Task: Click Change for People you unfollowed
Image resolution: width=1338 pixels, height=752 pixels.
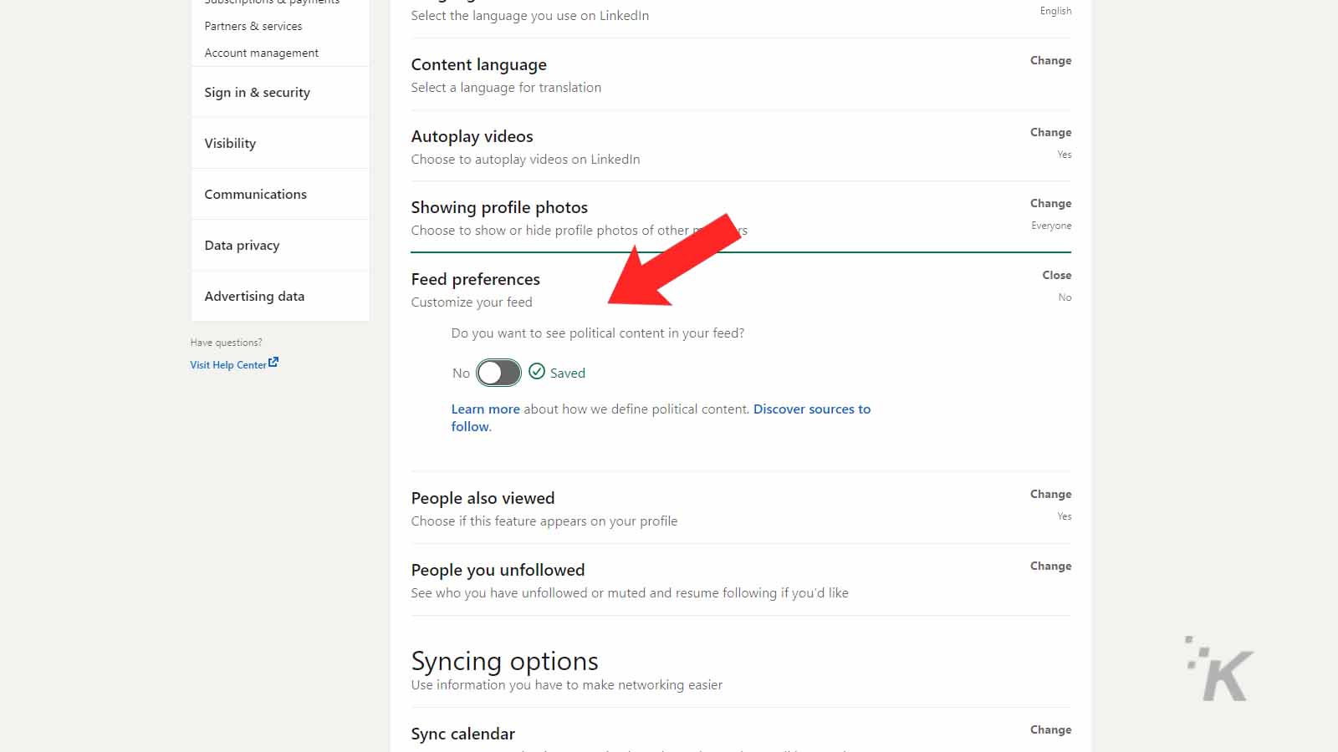Action: click(x=1050, y=566)
